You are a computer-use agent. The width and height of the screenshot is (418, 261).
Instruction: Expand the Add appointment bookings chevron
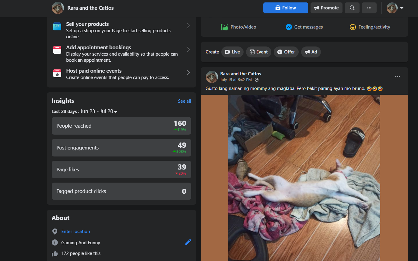coord(188,49)
